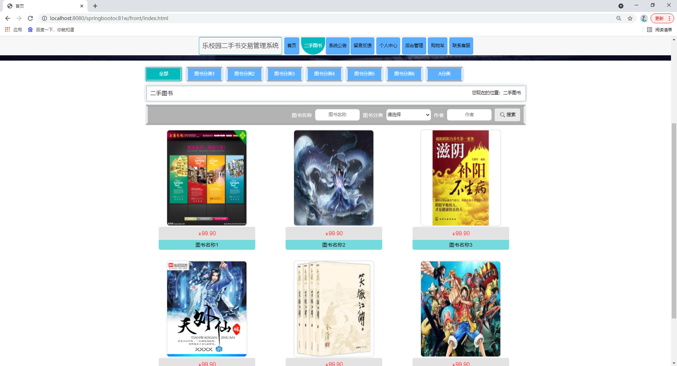The width and height of the screenshot is (677, 366).
Task: Open the Chrome profile avatar
Action: coord(644,18)
